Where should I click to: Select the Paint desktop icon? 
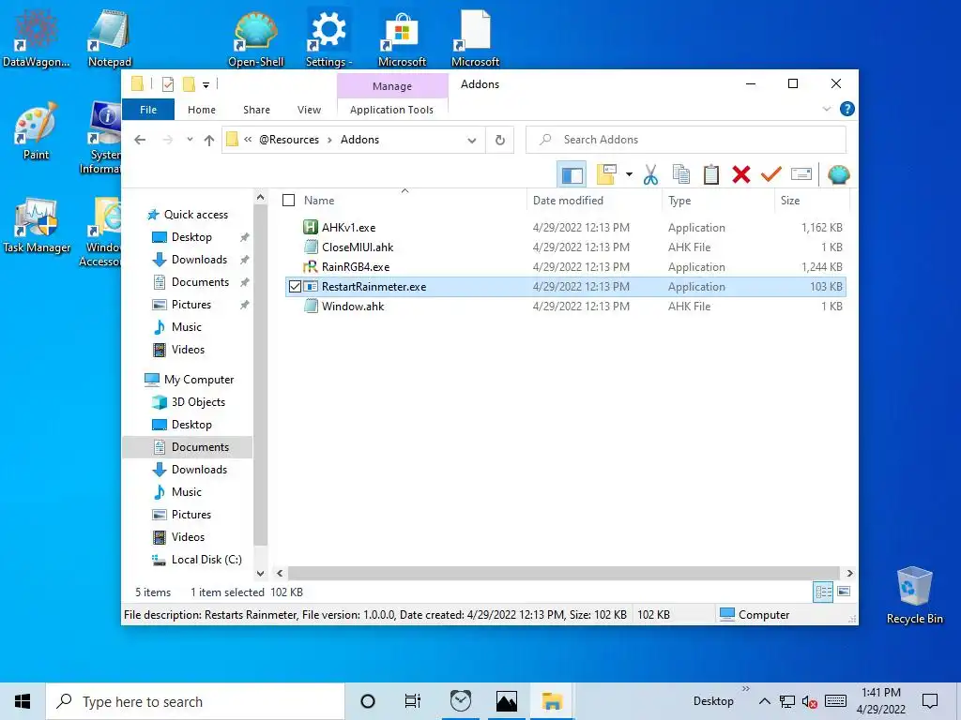pyautogui.click(x=36, y=131)
